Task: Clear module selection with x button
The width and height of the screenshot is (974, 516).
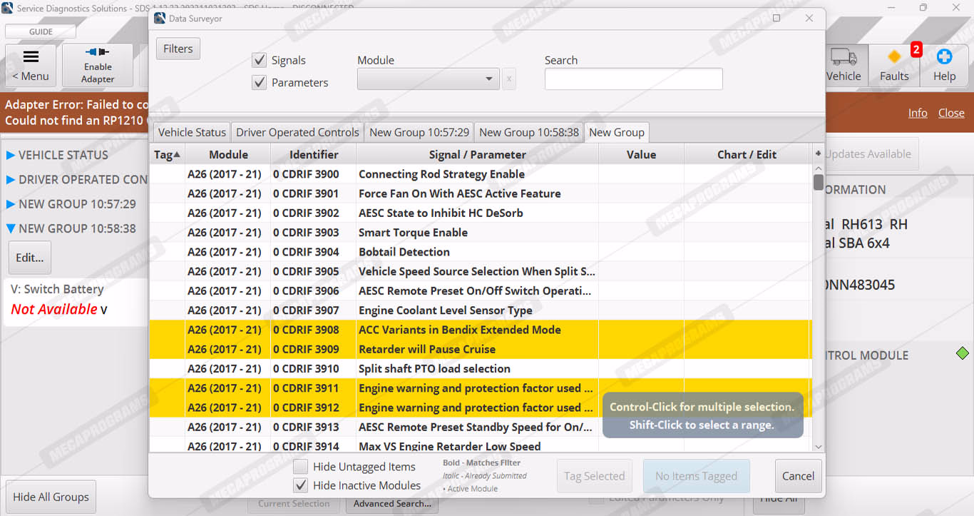Action: coord(508,79)
